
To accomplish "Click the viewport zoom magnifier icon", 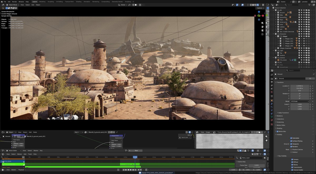I will (263, 23).
